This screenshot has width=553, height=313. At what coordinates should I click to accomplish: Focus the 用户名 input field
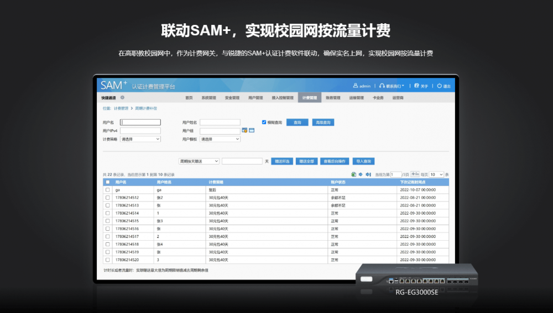click(x=140, y=122)
